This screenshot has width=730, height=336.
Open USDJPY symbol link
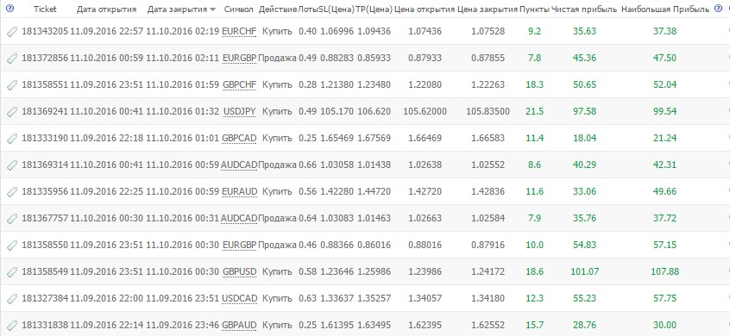click(239, 111)
